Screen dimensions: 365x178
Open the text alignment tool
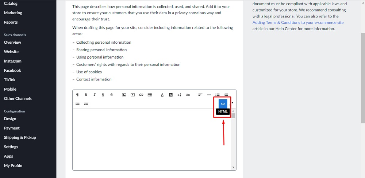pyautogui.click(x=200, y=95)
